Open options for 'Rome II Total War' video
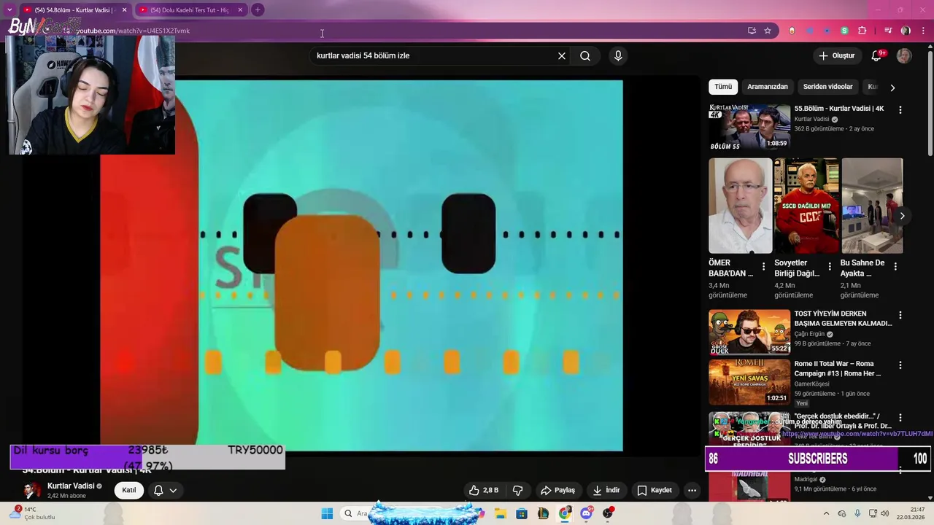Screen dimensions: 934x525 tap(900, 365)
